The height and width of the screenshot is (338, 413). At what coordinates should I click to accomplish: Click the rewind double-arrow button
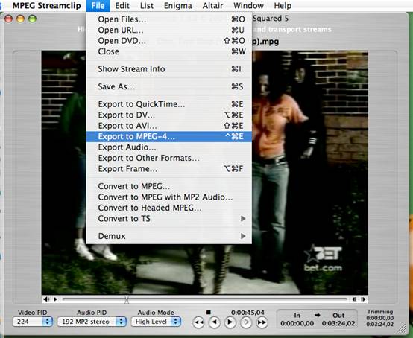click(x=199, y=322)
